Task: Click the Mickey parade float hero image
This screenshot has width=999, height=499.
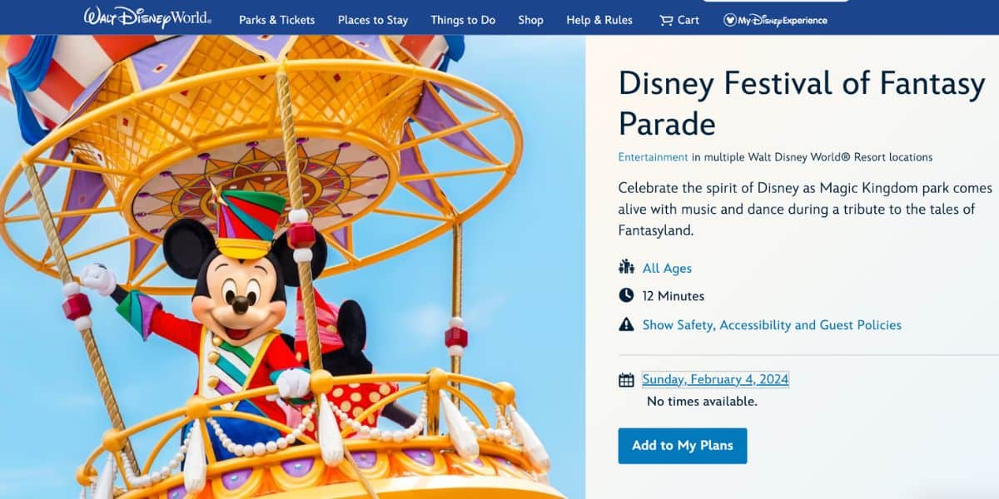Action: pos(292,267)
